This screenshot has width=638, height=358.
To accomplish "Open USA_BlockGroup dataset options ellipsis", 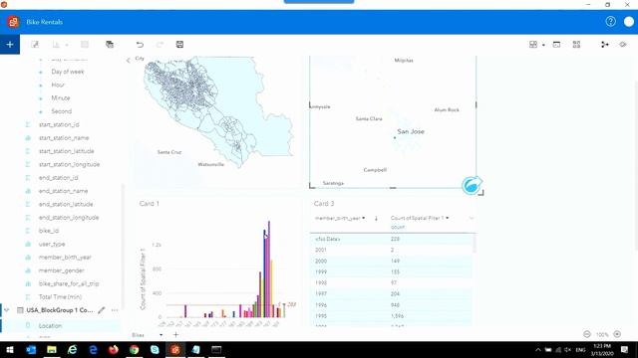I will click(115, 310).
